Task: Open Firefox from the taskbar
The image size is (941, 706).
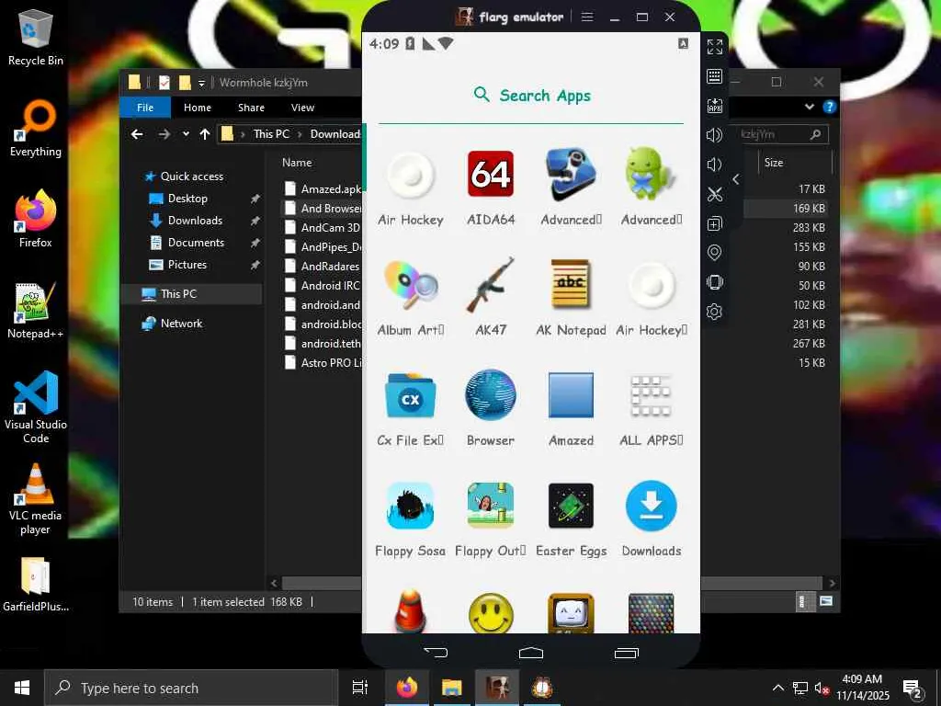Action: 407,688
